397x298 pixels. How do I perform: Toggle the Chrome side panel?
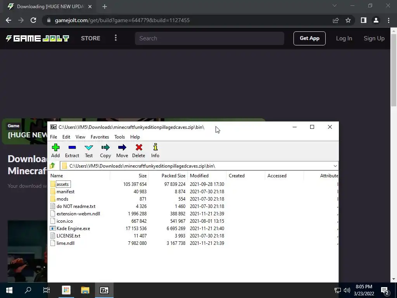[x=364, y=20]
